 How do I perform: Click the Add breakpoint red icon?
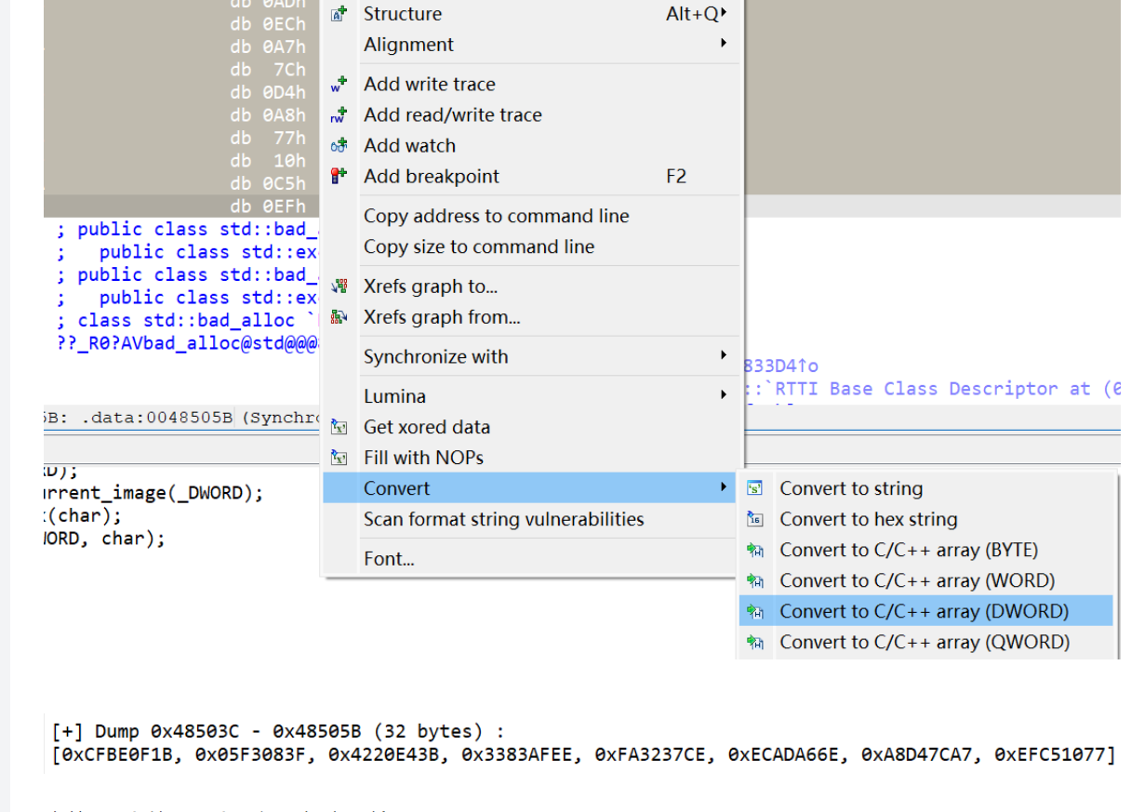(x=339, y=177)
